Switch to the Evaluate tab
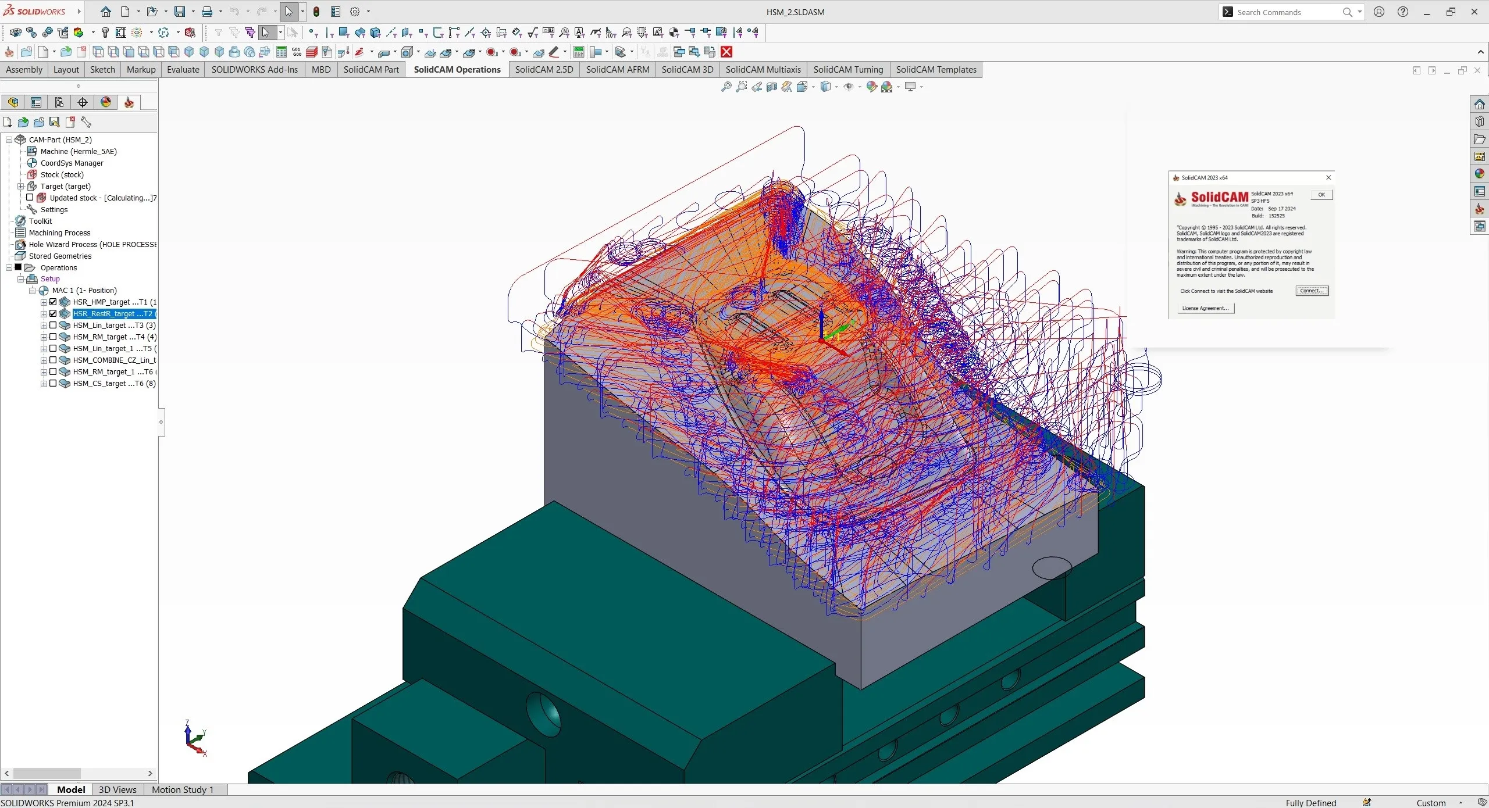 pyautogui.click(x=183, y=69)
